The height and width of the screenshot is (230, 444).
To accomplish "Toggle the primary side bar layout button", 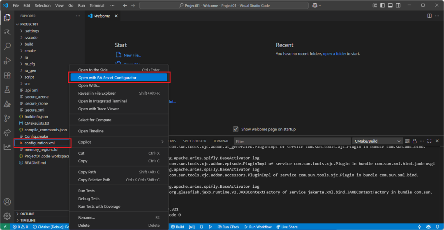I will click(x=383, y=5).
